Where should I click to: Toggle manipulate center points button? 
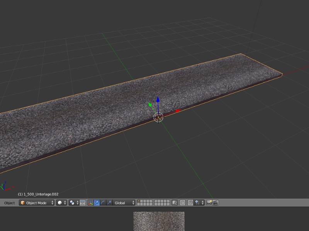[x=82, y=203]
